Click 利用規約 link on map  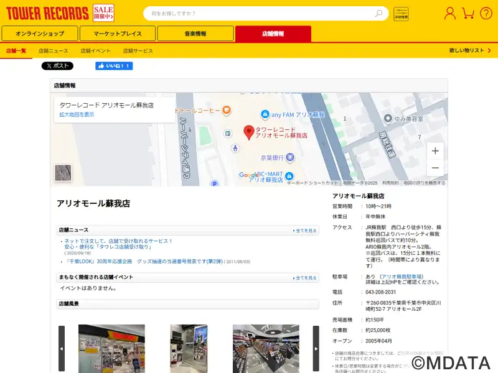390,183
